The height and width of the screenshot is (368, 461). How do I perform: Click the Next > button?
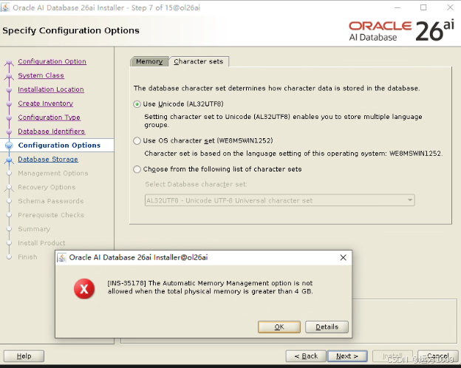[x=347, y=356]
